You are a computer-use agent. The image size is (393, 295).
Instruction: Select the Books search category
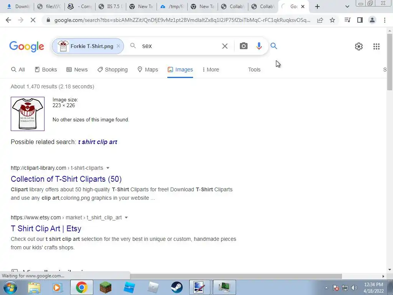point(46,70)
